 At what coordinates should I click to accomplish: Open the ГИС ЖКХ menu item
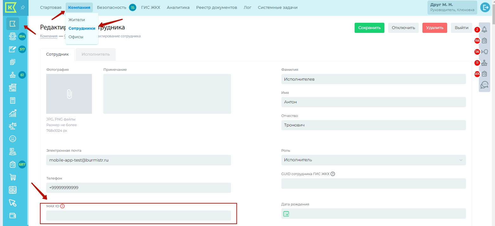pos(151,7)
